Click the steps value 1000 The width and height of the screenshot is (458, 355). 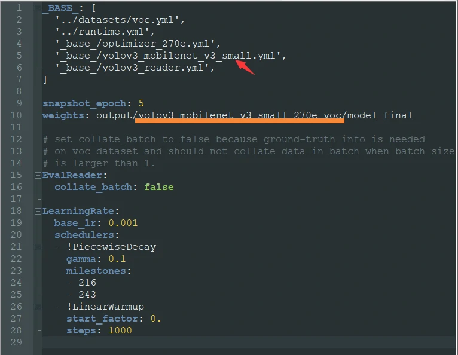point(120,330)
